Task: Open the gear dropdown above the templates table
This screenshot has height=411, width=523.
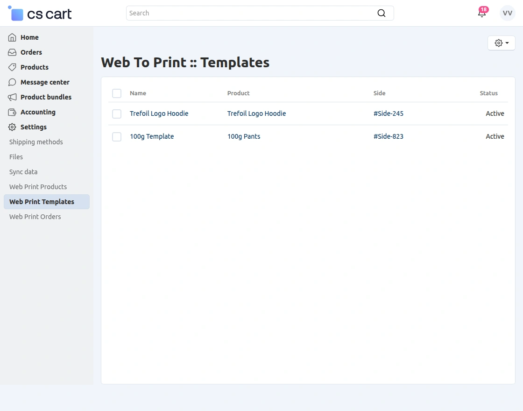Action: click(x=501, y=43)
